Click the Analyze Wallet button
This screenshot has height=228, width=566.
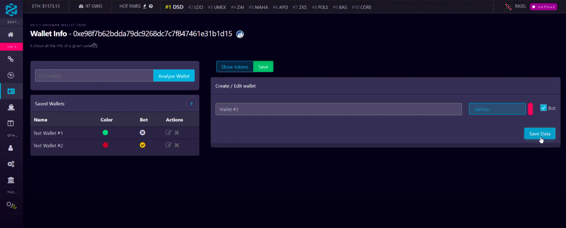[x=174, y=76]
